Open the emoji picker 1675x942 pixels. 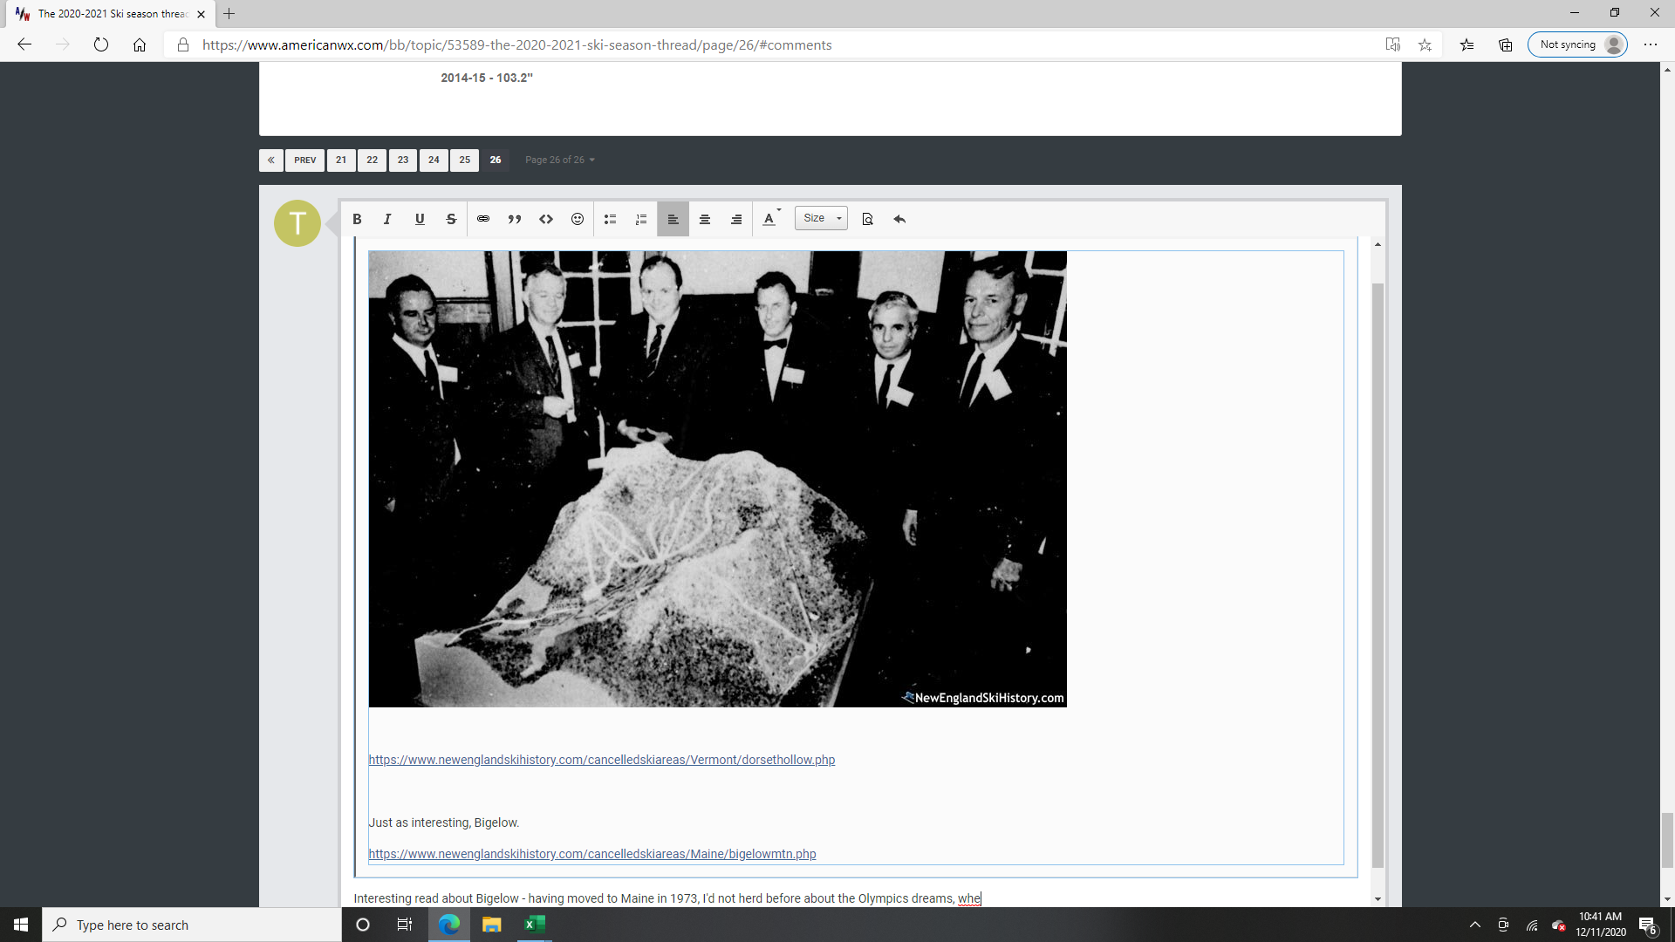pyautogui.click(x=578, y=219)
